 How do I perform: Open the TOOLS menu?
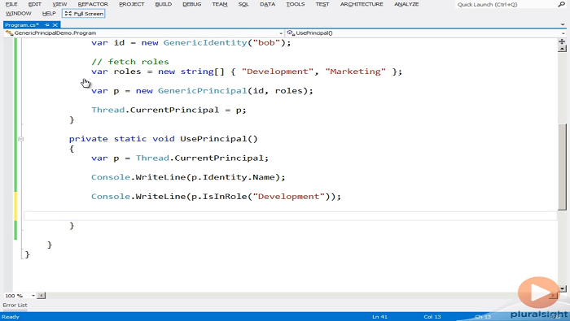tap(295, 4)
